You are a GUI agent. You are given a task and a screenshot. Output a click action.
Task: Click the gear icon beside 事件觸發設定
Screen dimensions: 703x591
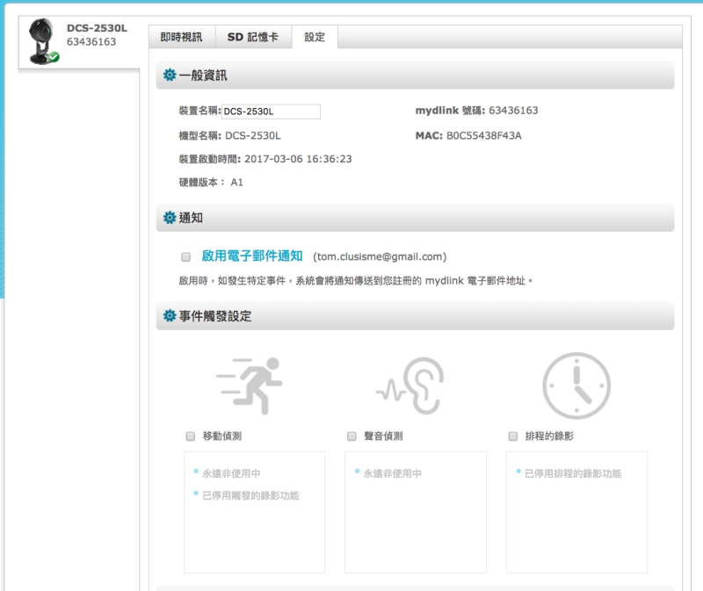[x=169, y=316]
